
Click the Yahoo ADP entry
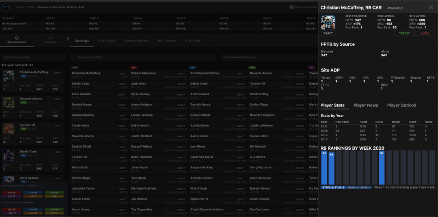tap(325, 79)
